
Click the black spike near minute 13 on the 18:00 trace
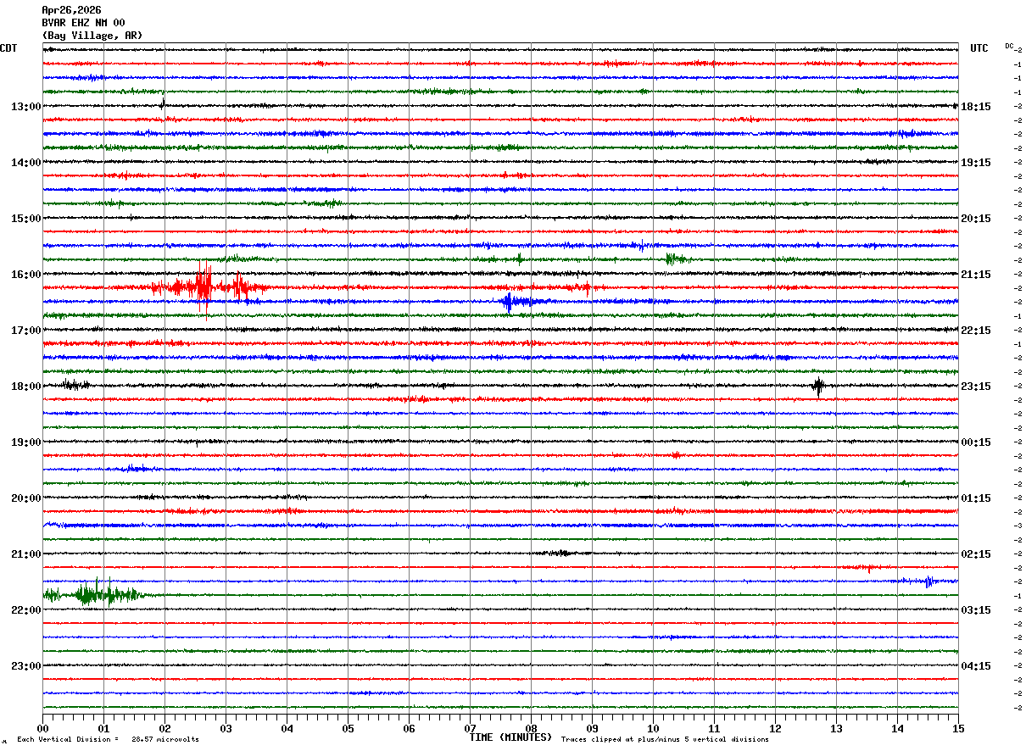click(x=818, y=386)
